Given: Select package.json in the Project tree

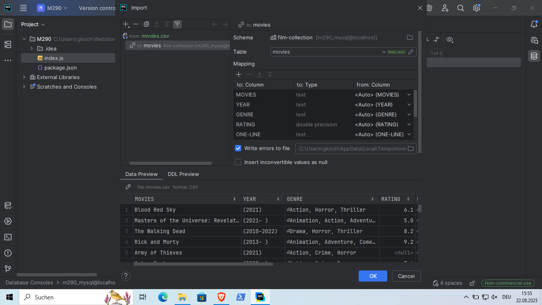Looking at the screenshot, I should [x=60, y=68].
